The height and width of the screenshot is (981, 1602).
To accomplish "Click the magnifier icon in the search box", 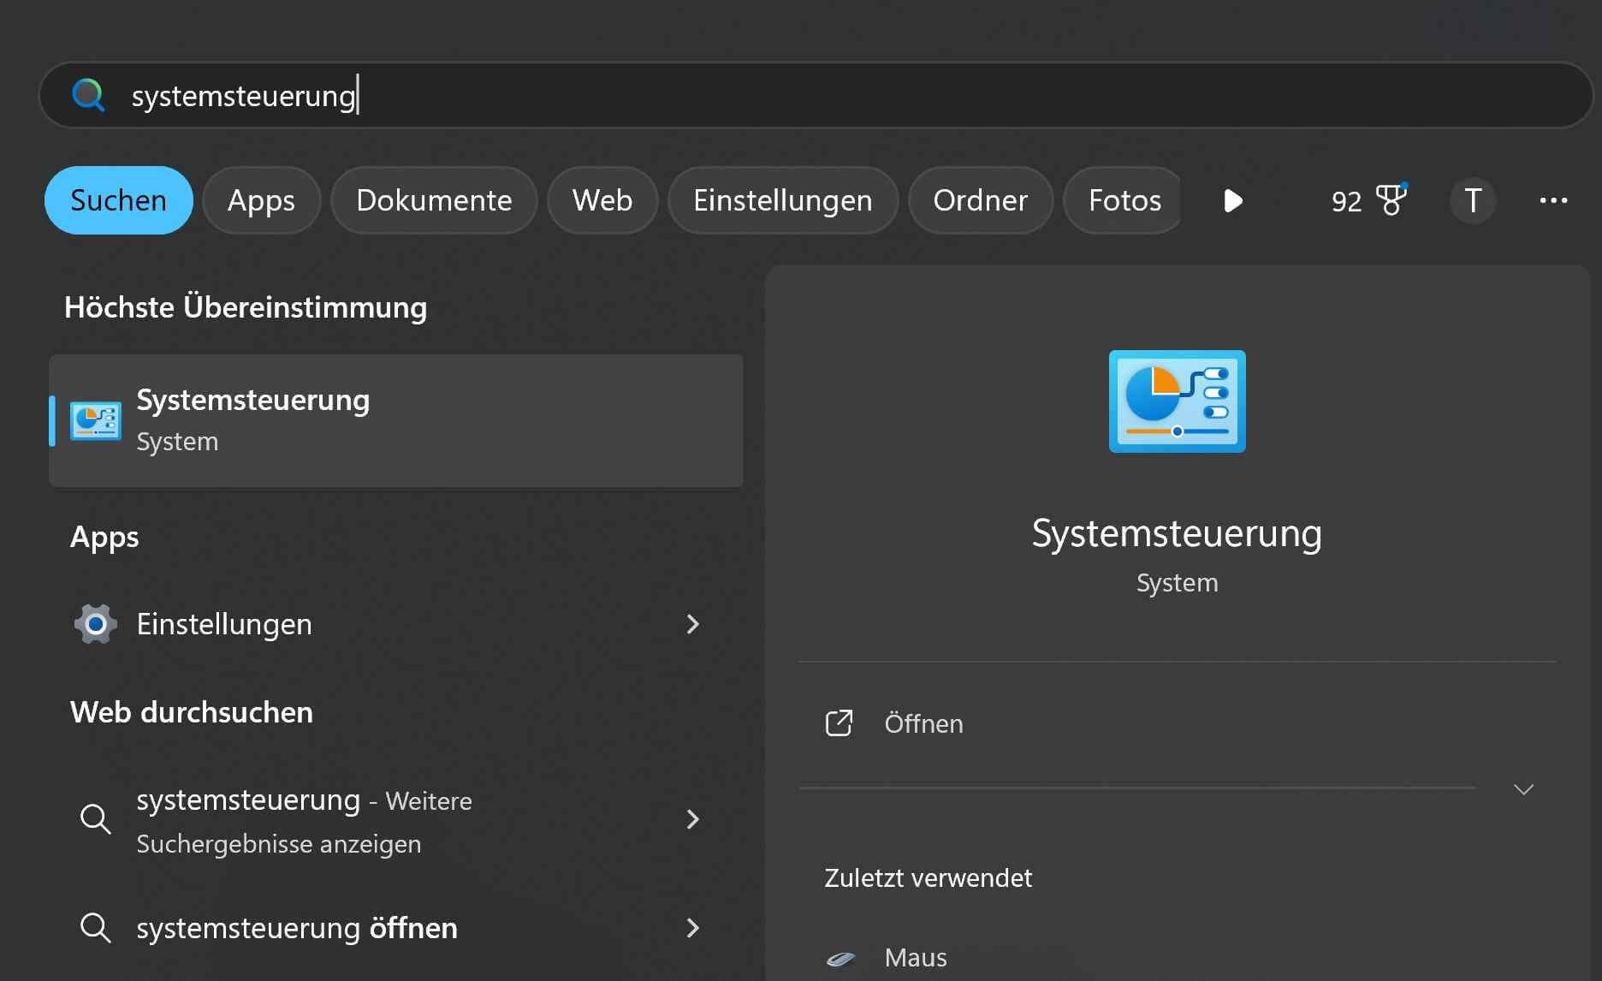I will (89, 95).
